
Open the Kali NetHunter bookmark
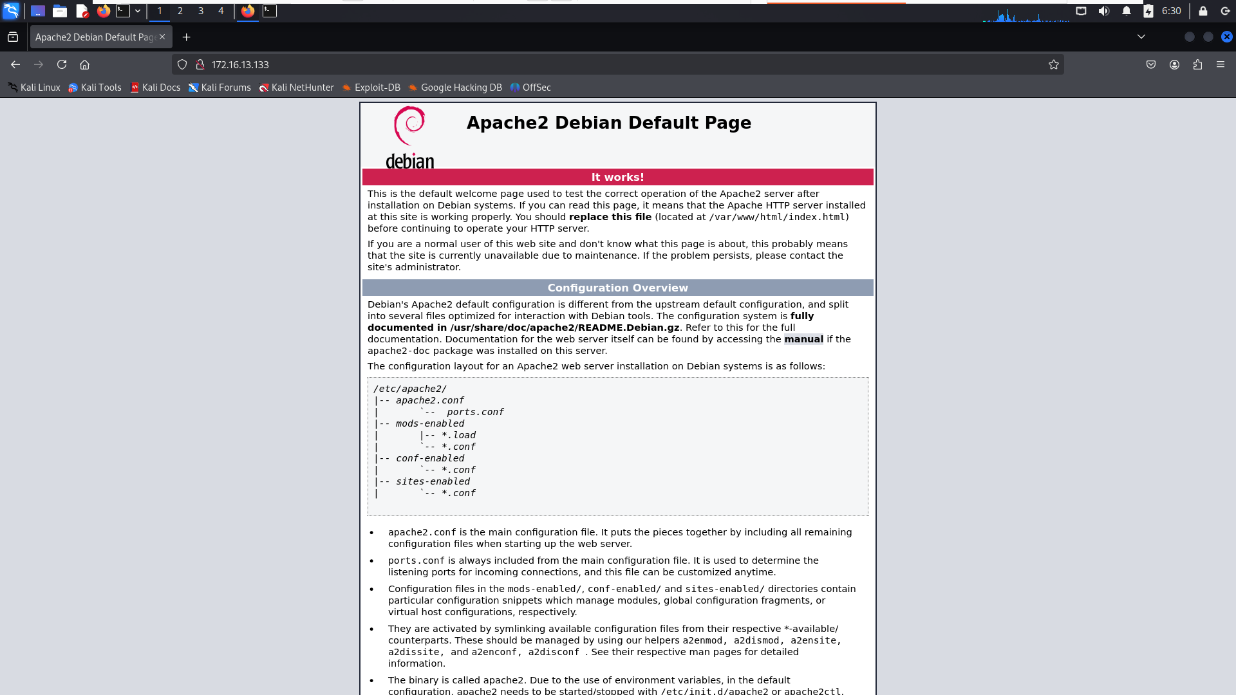pyautogui.click(x=296, y=88)
